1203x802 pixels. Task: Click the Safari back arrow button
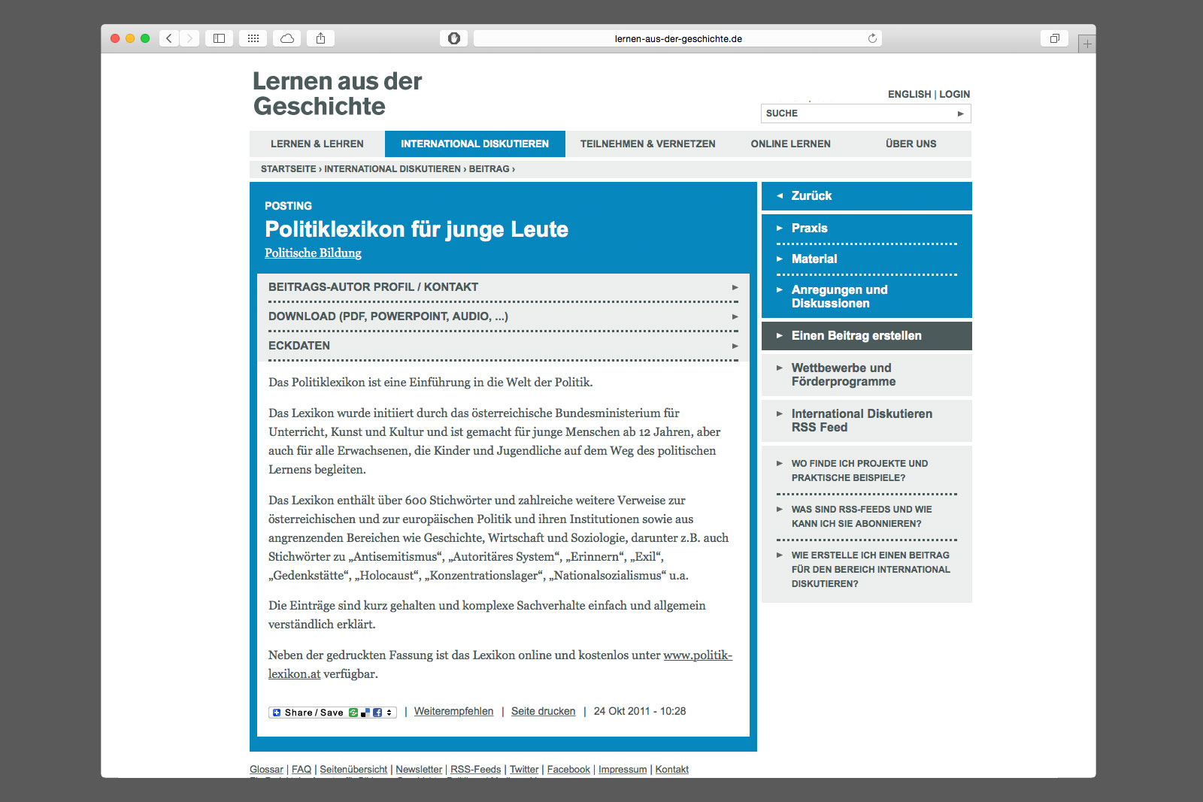(x=169, y=38)
